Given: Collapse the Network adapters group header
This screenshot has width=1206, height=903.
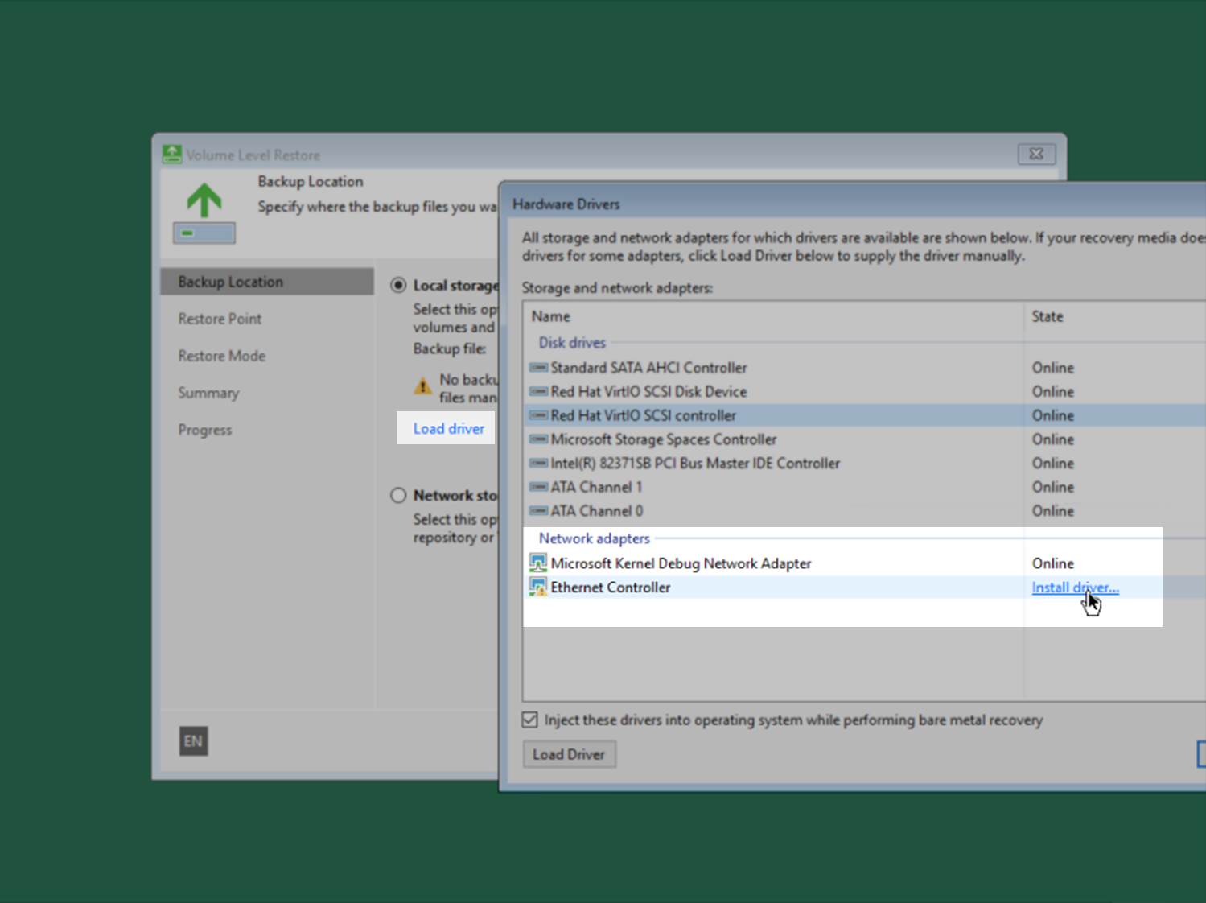Looking at the screenshot, I should click(x=594, y=538).
